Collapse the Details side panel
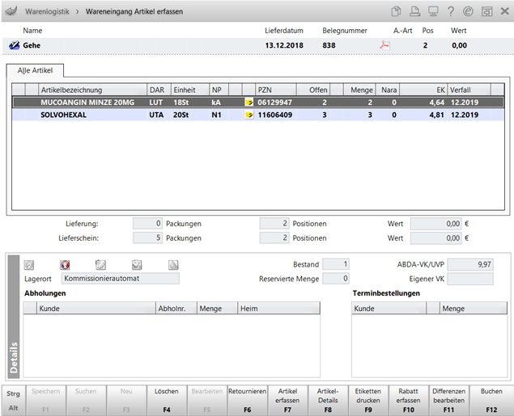Image resolution: width=514 pixels, height=416 pixels. pyautogui.click(x=14, y=317)
